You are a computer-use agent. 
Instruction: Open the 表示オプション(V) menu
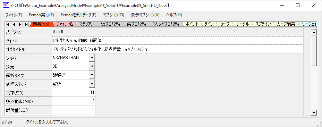(145, 15)
